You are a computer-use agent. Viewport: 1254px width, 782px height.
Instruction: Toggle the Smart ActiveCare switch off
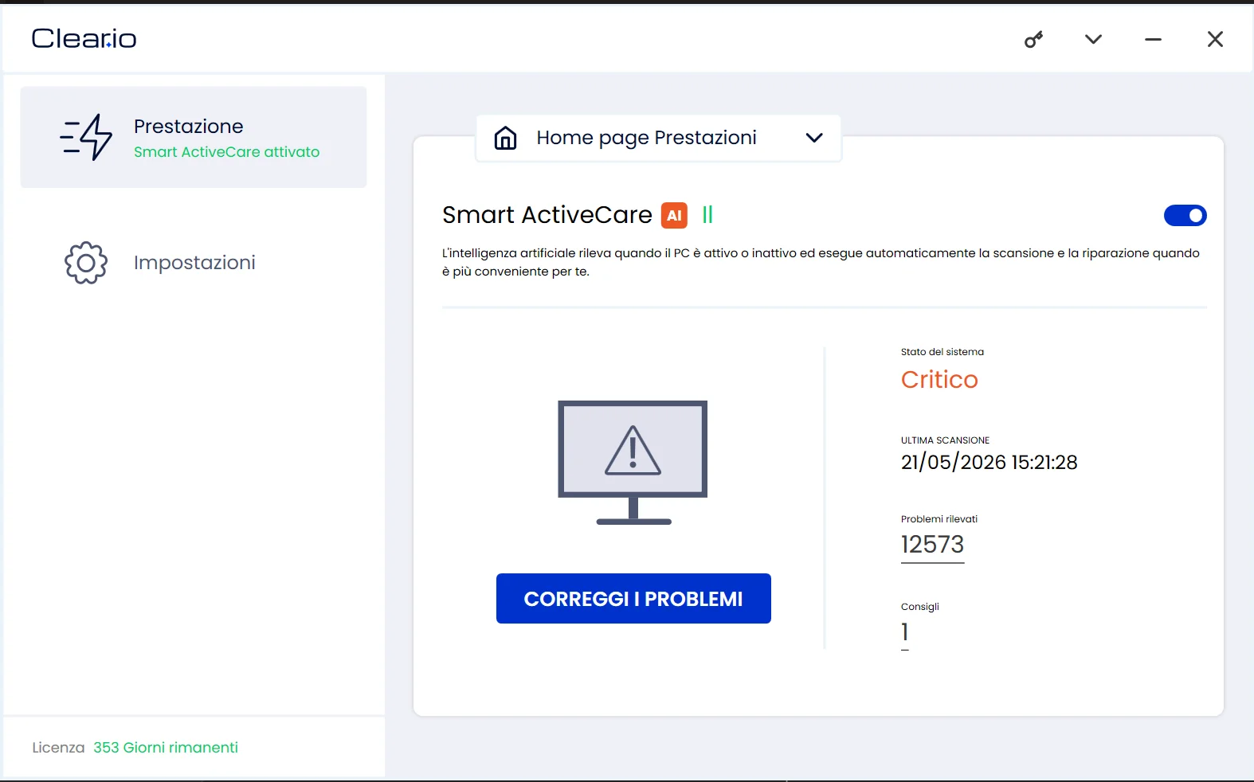pos(1185,216)
